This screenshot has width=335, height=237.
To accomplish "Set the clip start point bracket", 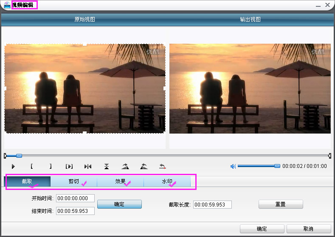I will (x=31, y=166).
